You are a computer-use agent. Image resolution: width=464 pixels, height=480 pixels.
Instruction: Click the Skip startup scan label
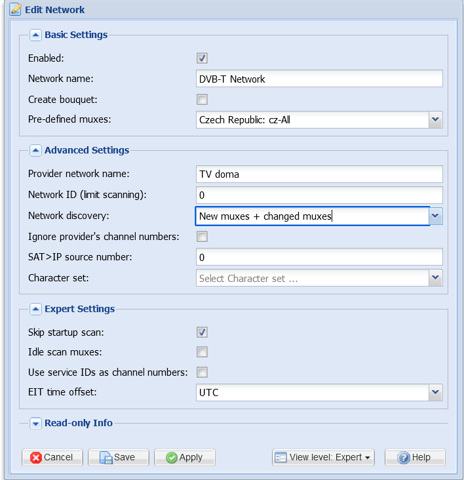[66, 332]
